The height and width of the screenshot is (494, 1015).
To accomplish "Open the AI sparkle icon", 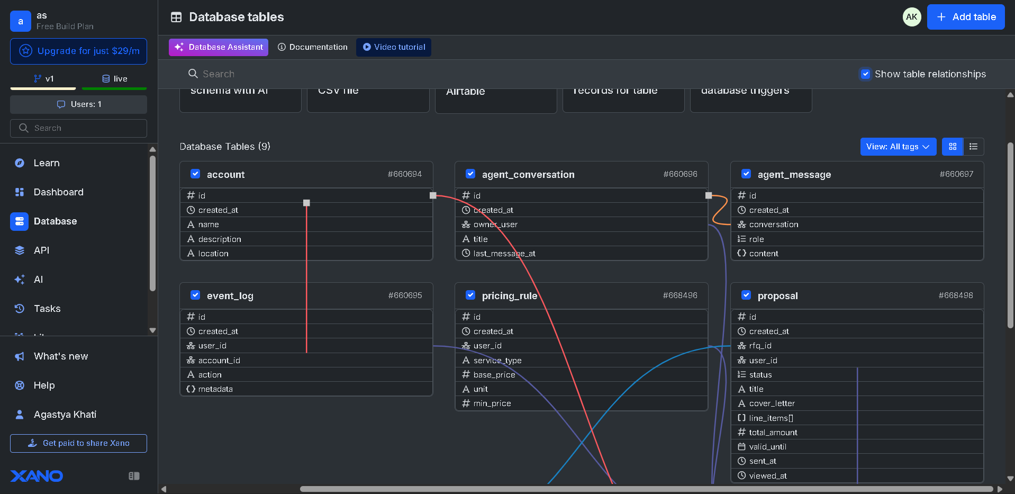I will click(x=20, y=280).
